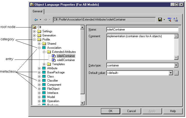Open the Back history dropdown arrow
Image resolution: width=186 pixels, height=118 pixels.
click(40, 20)
